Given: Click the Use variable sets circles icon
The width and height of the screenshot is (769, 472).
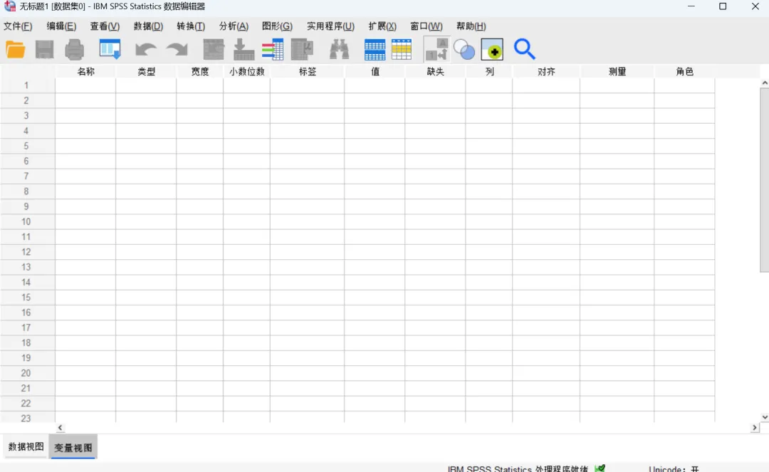Looking at the screenshot, I should click(464, 50).
